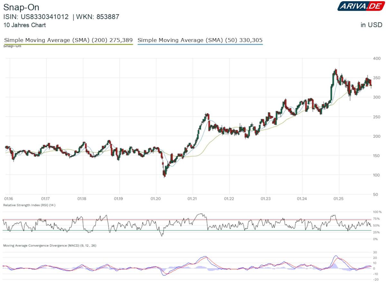Viewport: 386px width, 283px height.
Task: Click the 01.17 date axis label
Action: (45, 199)
